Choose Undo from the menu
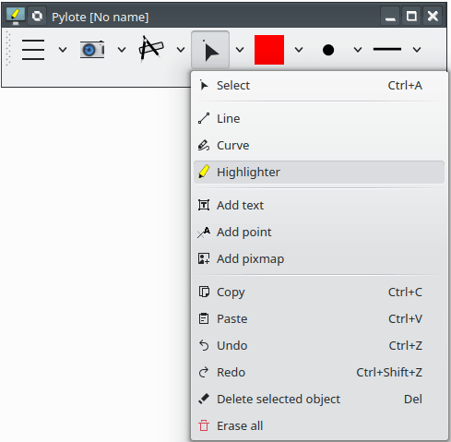 pyautogui.click(x=319, y=346)
